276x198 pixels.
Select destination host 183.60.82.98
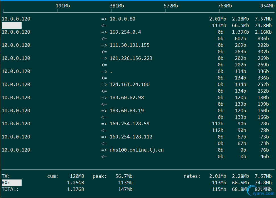click(x=127, y=97)
